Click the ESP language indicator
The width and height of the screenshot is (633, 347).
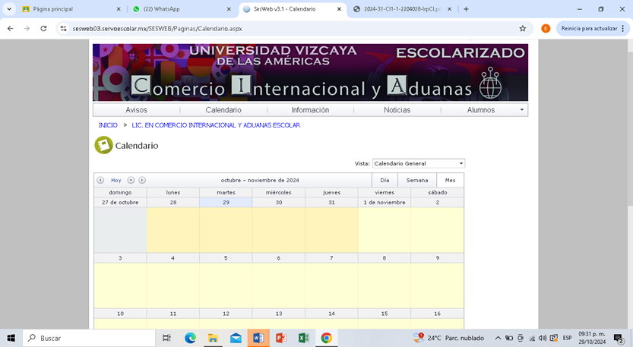pos(567,338)
